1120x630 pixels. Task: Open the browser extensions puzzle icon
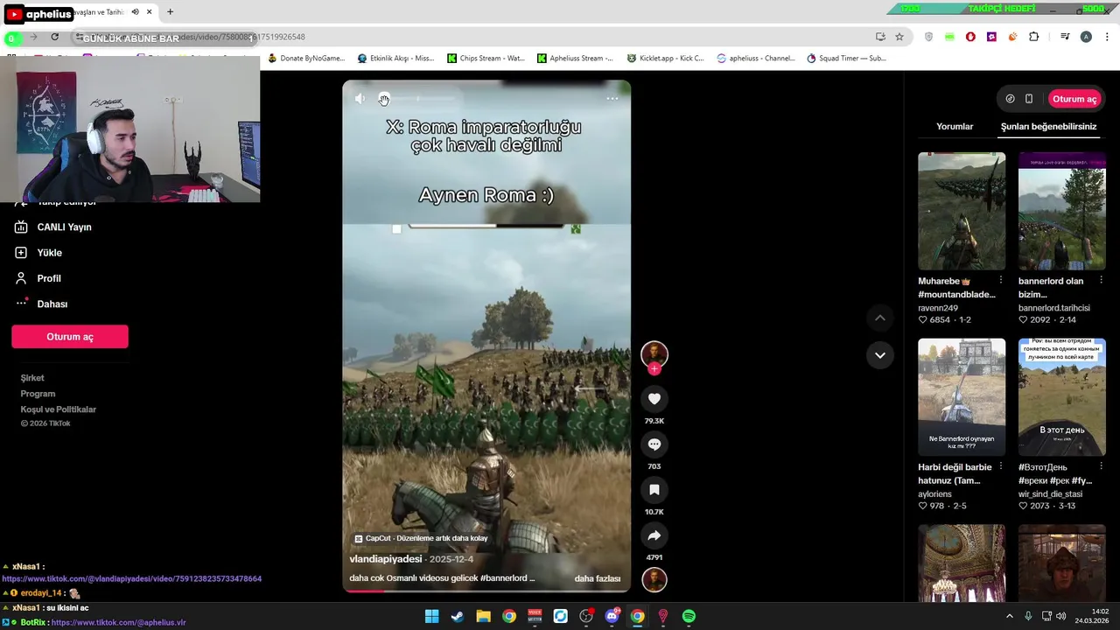[1034, 37]
